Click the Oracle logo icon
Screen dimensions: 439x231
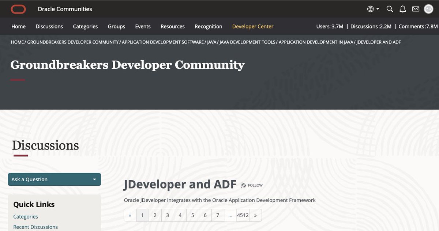click(18, 9)
